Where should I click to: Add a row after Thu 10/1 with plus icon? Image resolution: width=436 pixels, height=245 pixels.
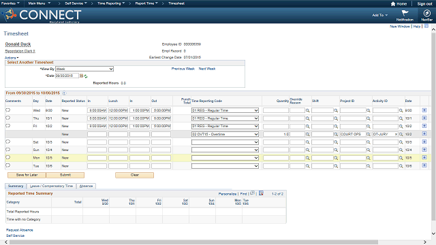[x=424, y=118]
